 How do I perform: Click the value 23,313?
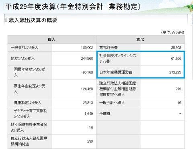click(x=88, y=103)
